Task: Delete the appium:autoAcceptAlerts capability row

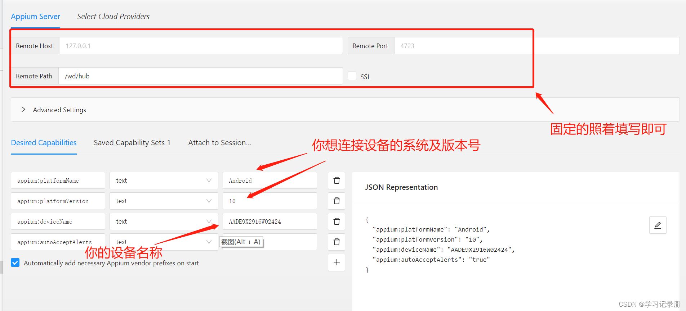Action: point(337,242)
